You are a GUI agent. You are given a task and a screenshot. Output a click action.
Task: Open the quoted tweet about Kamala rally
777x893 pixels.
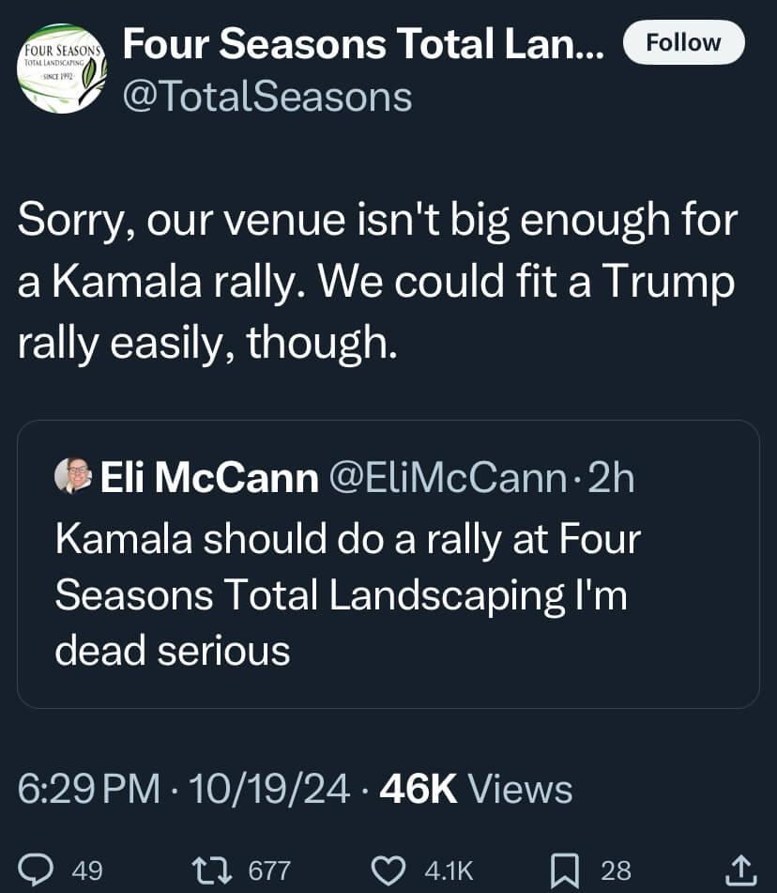point(388,563)
